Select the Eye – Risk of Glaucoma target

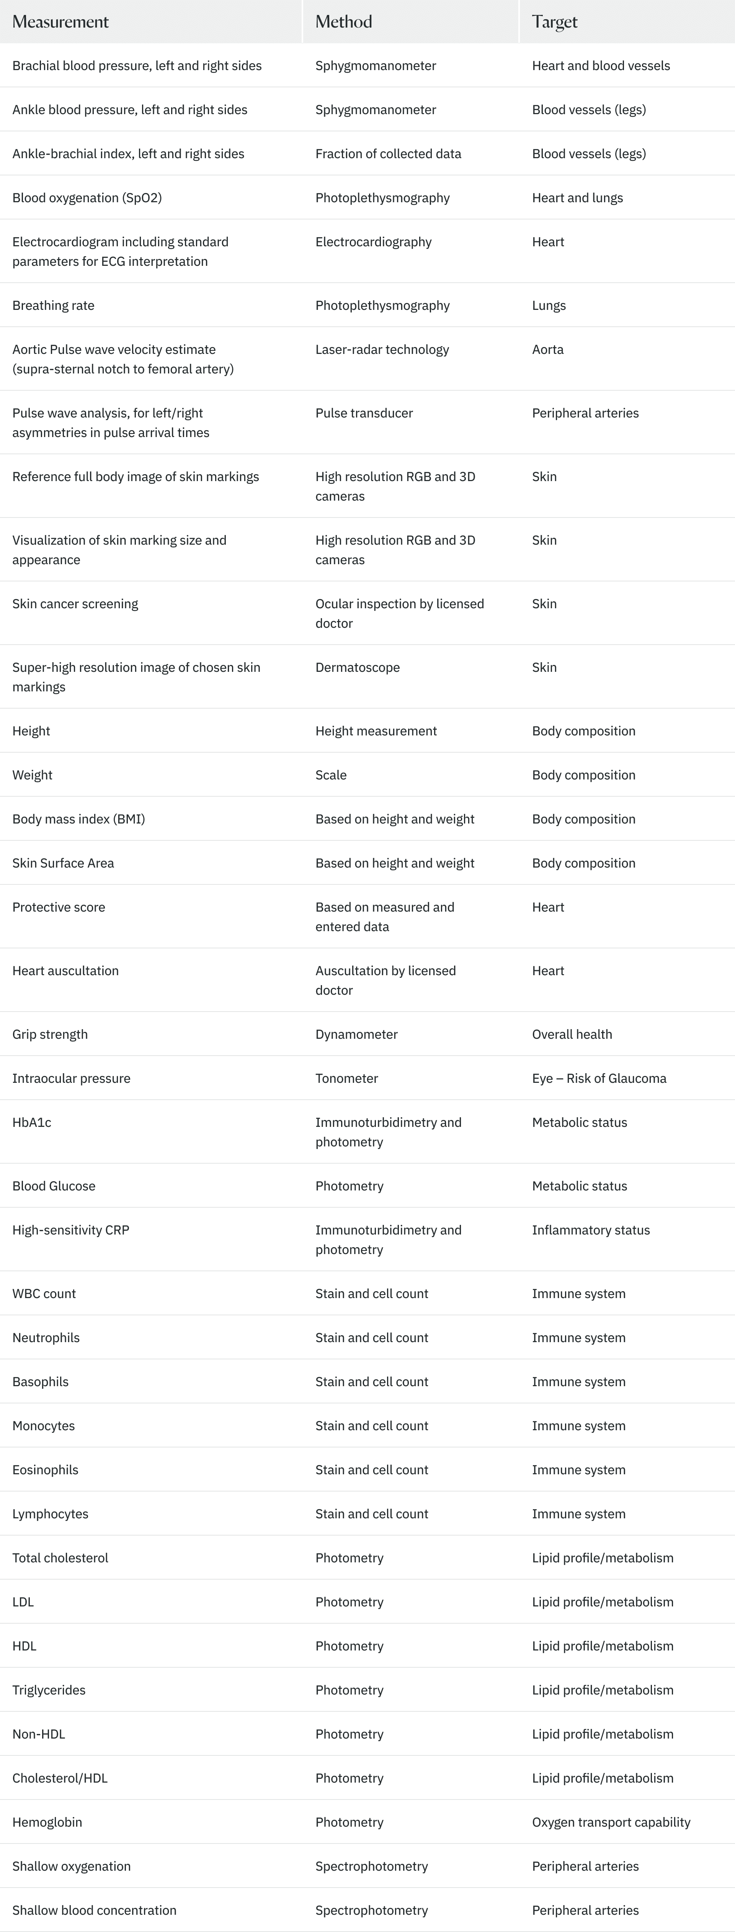coord(599,1079)
